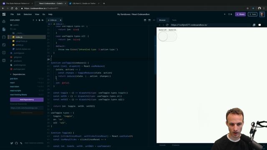Switch to the second editor layout icon
267x150 pixels.
(149, 20)
